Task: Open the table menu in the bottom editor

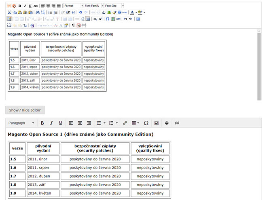Action: (136, 123)
